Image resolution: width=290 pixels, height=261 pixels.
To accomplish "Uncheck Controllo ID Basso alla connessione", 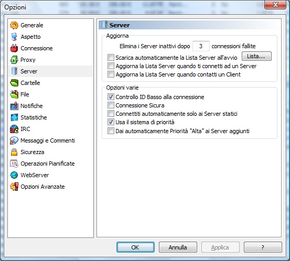I will (111, 96).
